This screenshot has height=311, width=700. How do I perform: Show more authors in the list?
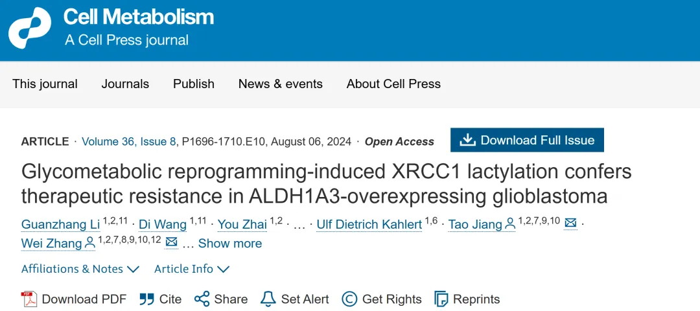pyautogui.click(x=230, y=244)
